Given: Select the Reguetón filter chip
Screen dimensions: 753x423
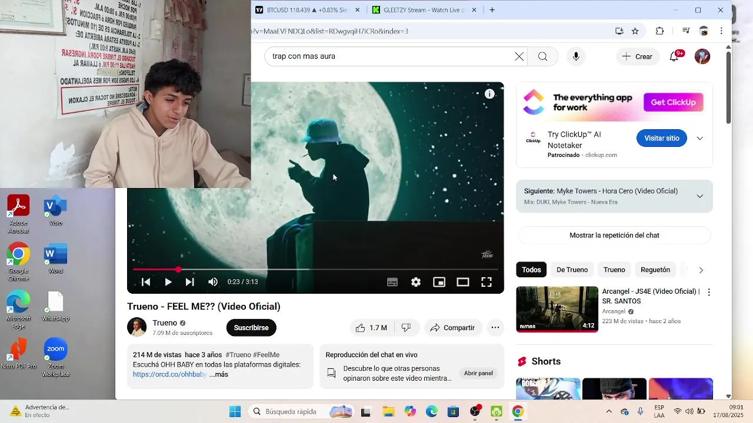Looking at the screenshot, I should tap(655, 270).
